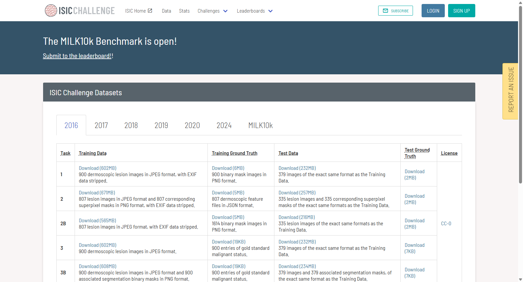The height and width of the screenshot is (282, 523).
Task: Download Task 3B training ground truth (19KB)
Action: click(x=229, y=266)
